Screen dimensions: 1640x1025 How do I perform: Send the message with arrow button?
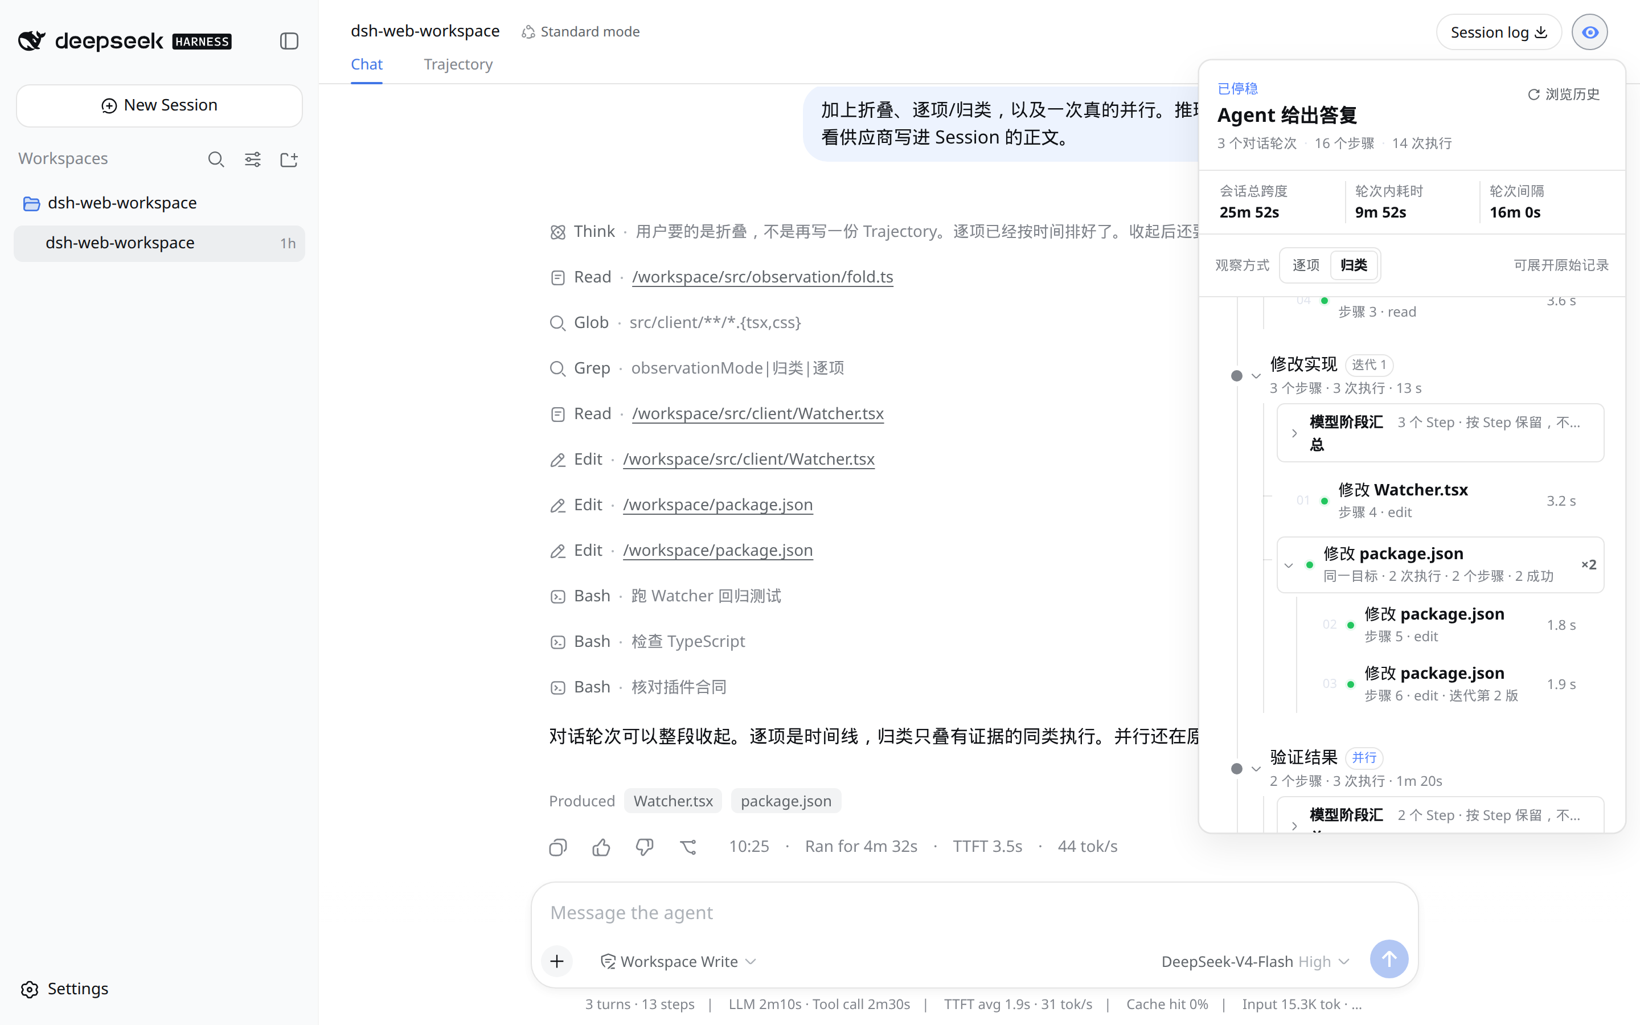point(1389,960)
